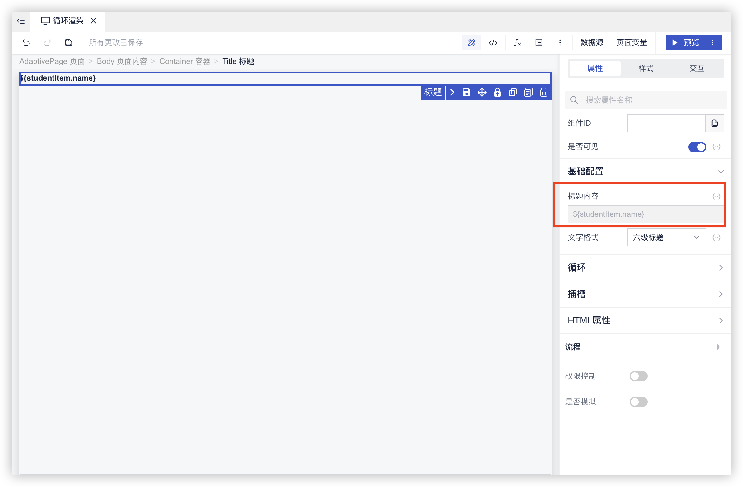Viewport: 743px width, 487px height.
Task: Click the save disk icon in top toolbar
Action: coord(69,43)
